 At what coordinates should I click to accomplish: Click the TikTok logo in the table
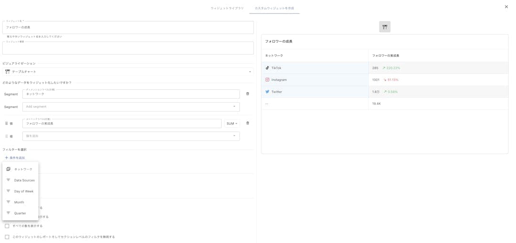coord(267,68)
